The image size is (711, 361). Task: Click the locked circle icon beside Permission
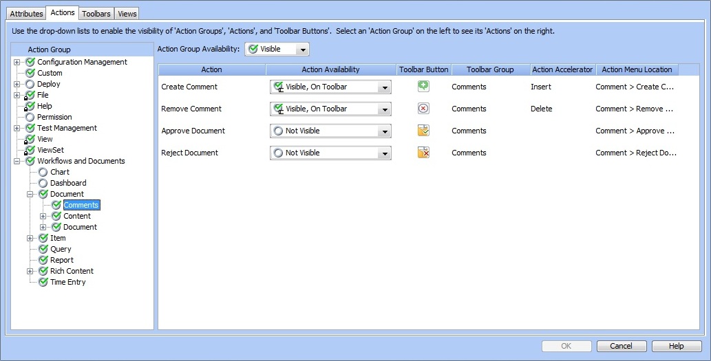click(30, 118)
